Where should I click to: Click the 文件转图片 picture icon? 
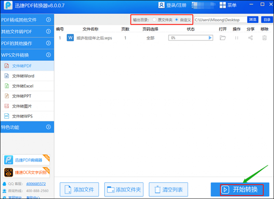7,106
